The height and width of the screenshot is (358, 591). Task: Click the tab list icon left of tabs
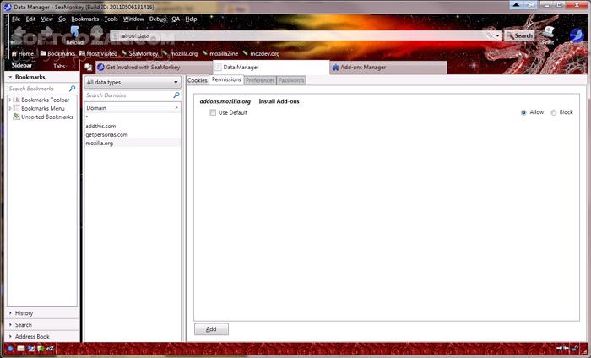[89, 67]
